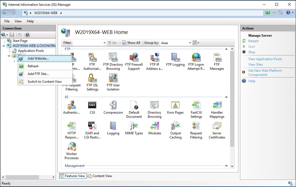Open Worker Processes
Screen dimensions: 296x187
point(71,151)
